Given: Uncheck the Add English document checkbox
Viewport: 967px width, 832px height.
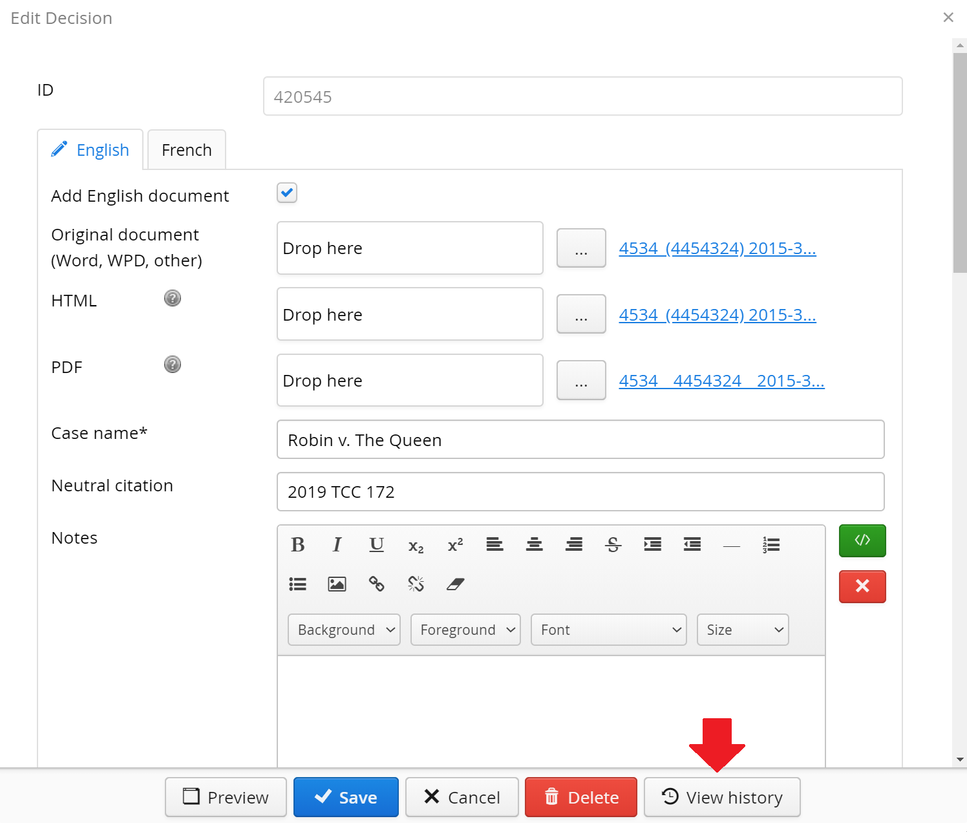Looking at the screenshot, I should pos(287,193).
